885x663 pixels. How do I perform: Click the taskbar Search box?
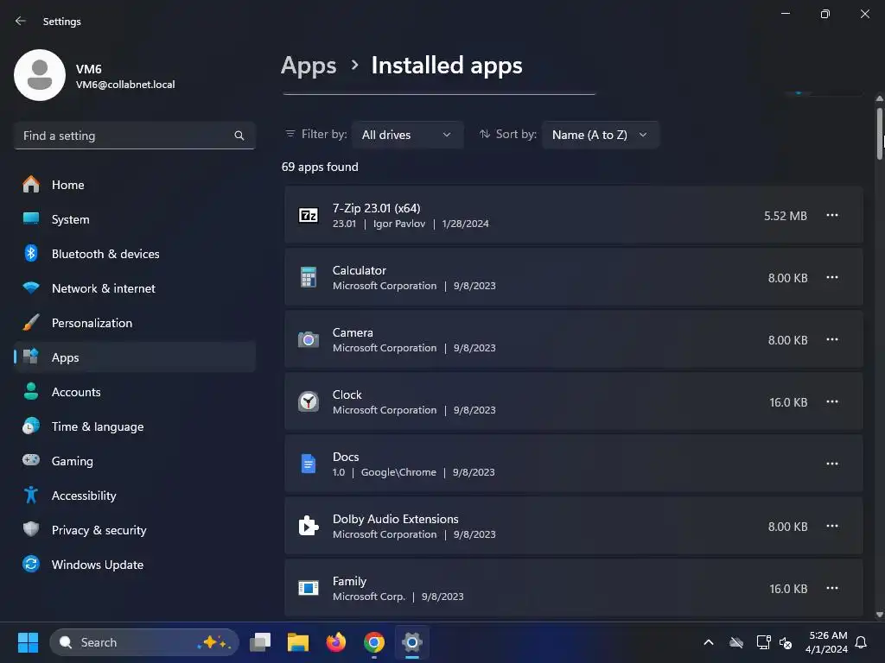(x=144, y=642)
